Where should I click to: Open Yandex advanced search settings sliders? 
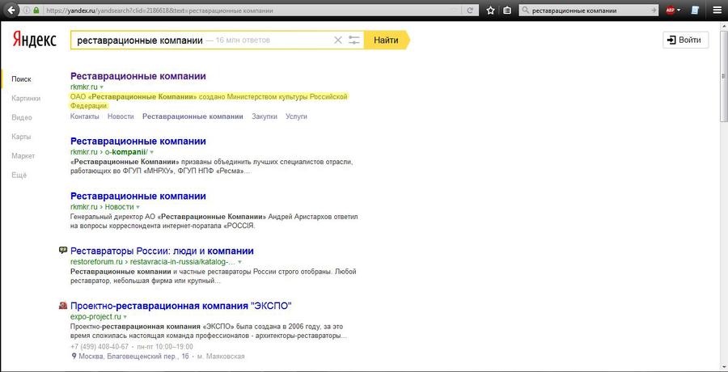tap(354, 40)
